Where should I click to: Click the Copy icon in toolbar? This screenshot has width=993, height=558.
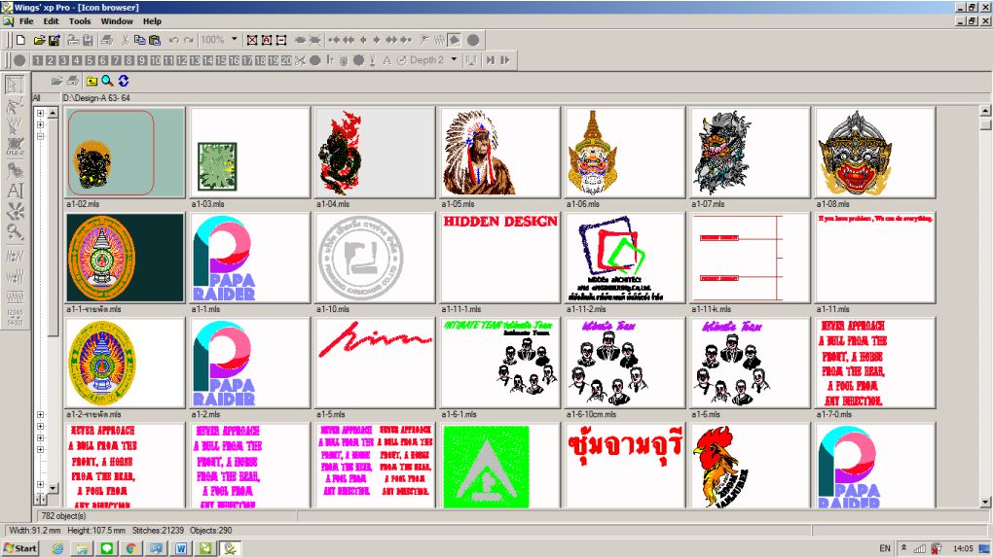pos(140,40)
